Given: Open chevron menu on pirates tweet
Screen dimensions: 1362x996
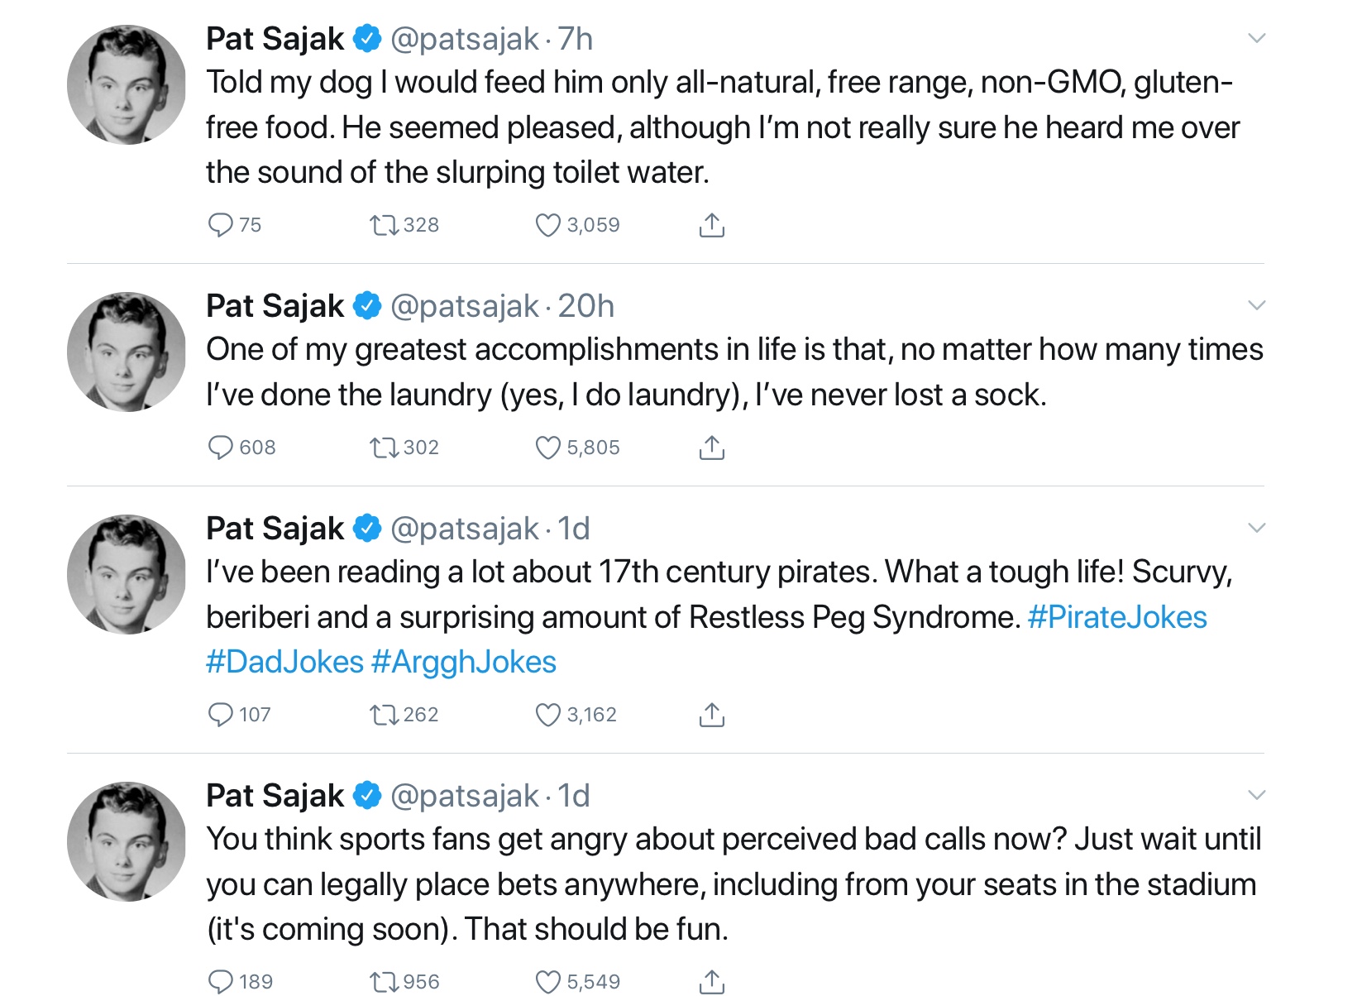Looking at the screenshot, I should 1256,528.
